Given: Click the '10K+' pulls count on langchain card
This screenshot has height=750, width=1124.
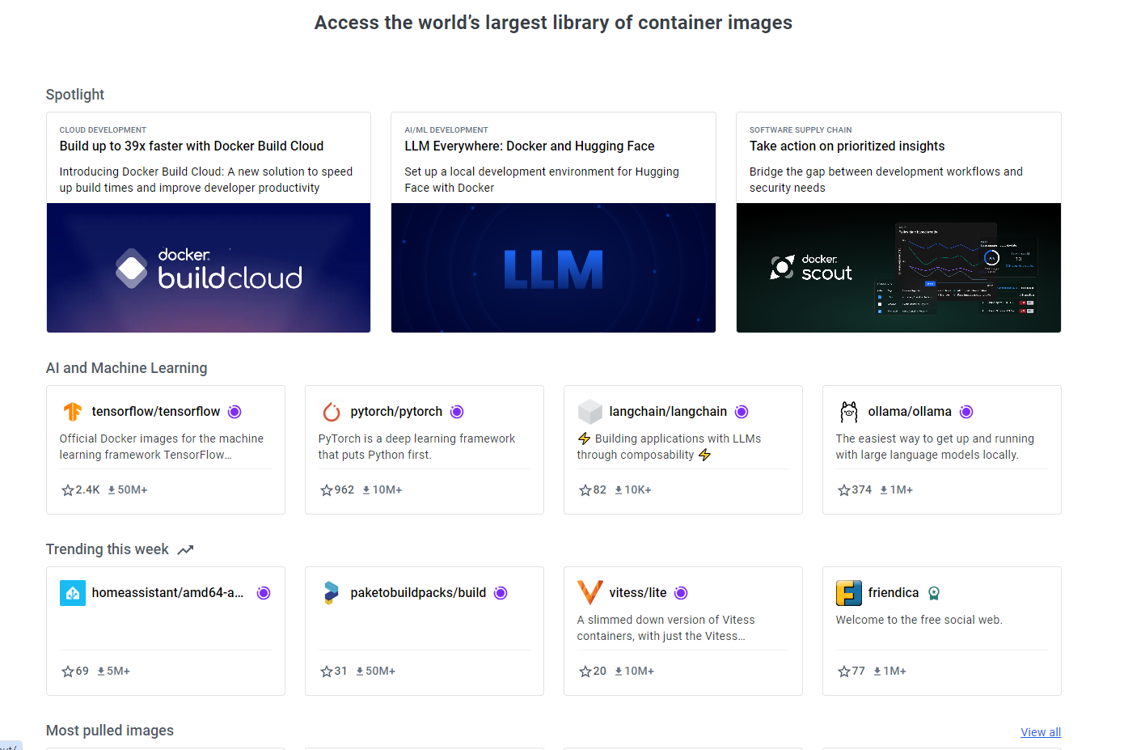Looking at the screenshot, I should 638,490.
